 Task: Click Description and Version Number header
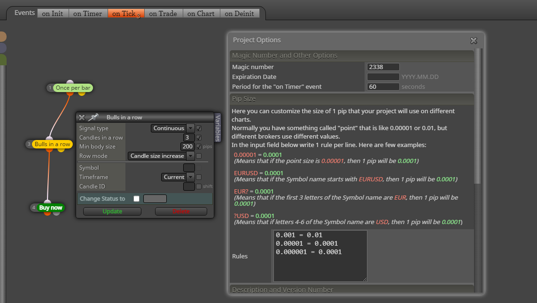point(352,289)
